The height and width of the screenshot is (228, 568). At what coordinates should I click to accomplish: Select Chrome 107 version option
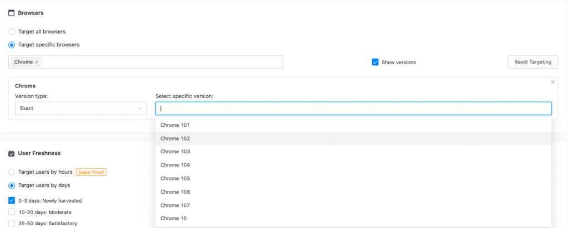[175, 205]
